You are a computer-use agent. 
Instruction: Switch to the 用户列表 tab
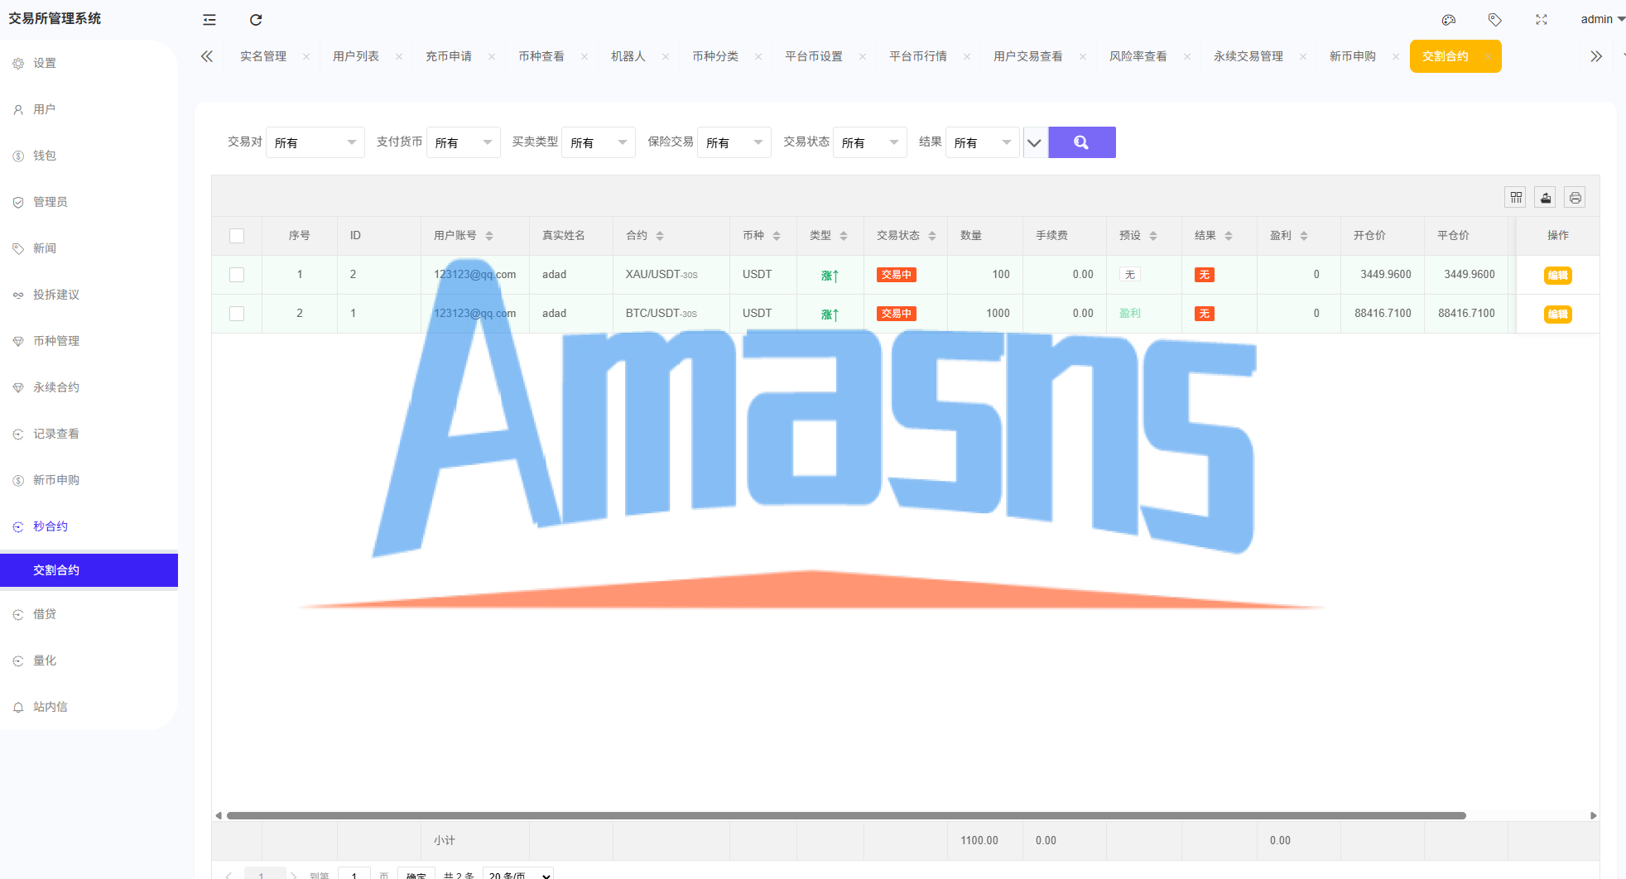pyautogui.click(x=356, y=56)
